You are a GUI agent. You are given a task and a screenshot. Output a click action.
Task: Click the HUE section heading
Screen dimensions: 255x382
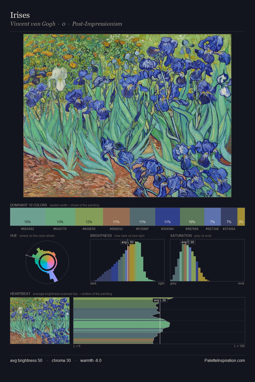(14, 236)
